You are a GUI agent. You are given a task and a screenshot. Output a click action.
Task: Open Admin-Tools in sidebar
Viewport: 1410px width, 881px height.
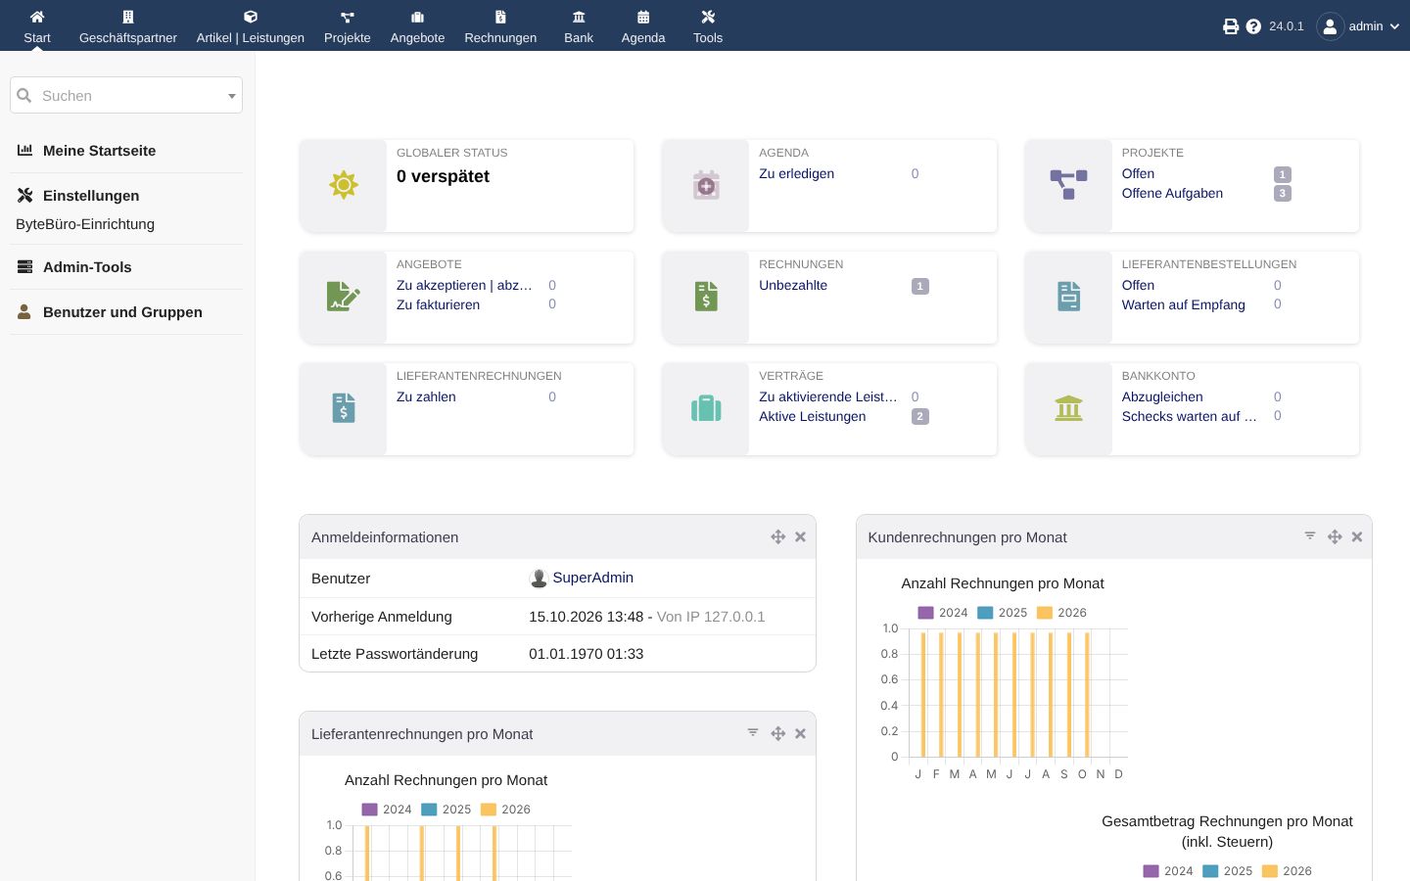[86, 267]
